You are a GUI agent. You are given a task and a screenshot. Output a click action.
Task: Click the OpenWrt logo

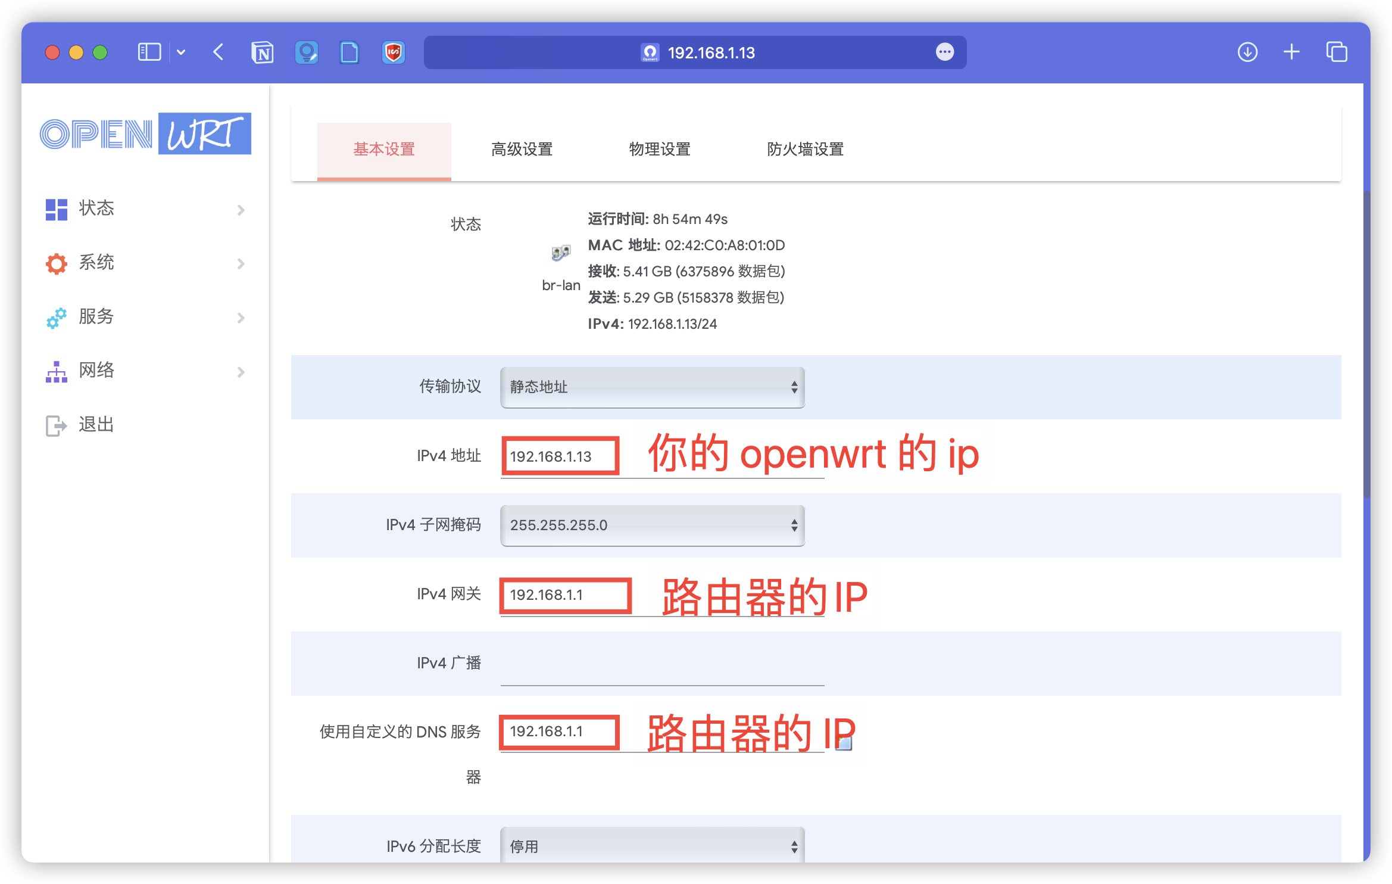[x=145, y=133]
